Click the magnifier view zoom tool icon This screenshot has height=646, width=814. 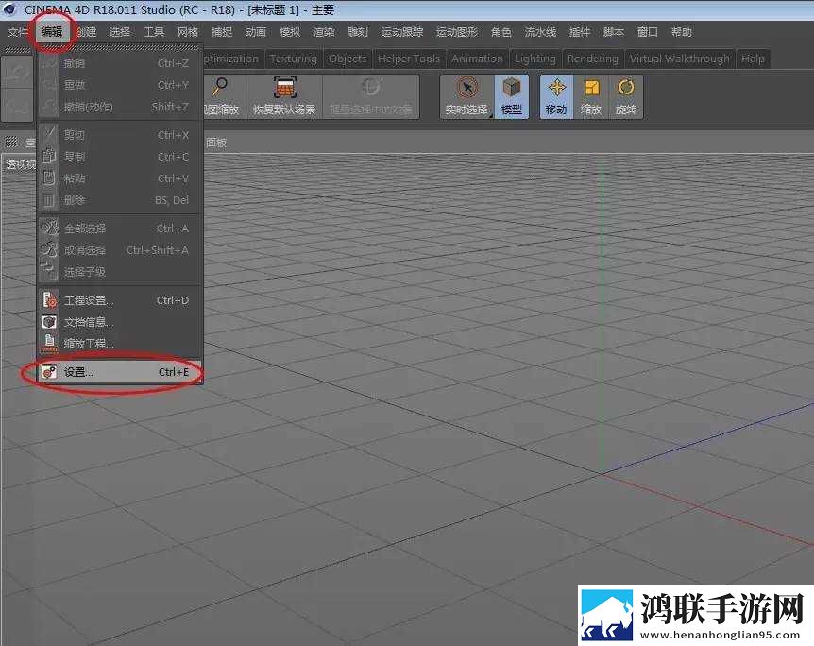(221, 87)
